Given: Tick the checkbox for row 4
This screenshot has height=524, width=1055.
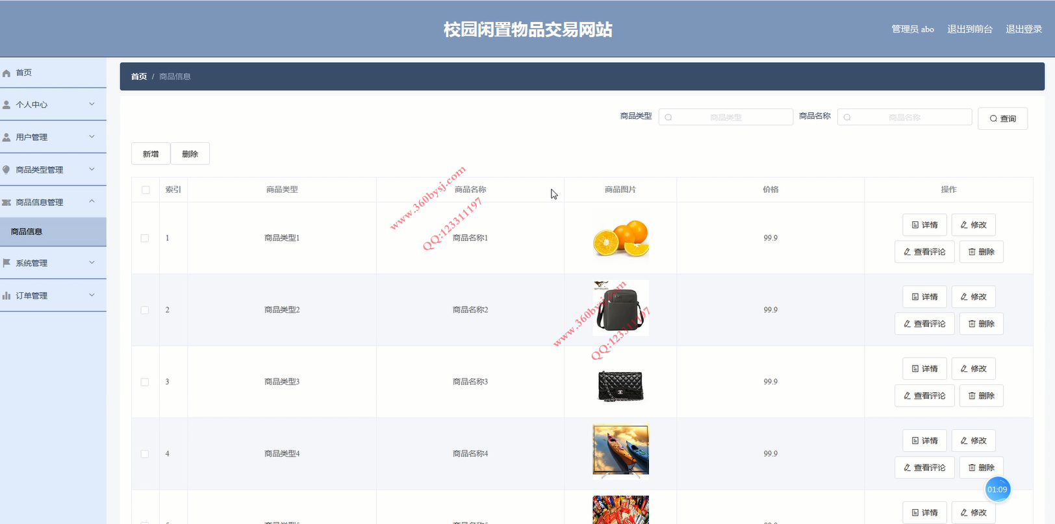Looking at the screenshot, I should (x=145, y=455).
